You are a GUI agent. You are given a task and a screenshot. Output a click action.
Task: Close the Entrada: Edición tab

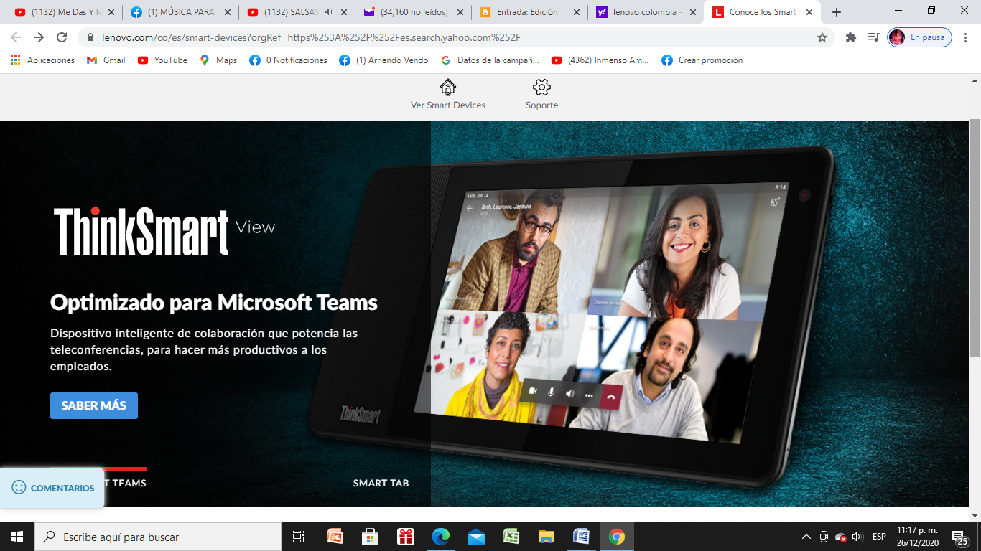576,12
